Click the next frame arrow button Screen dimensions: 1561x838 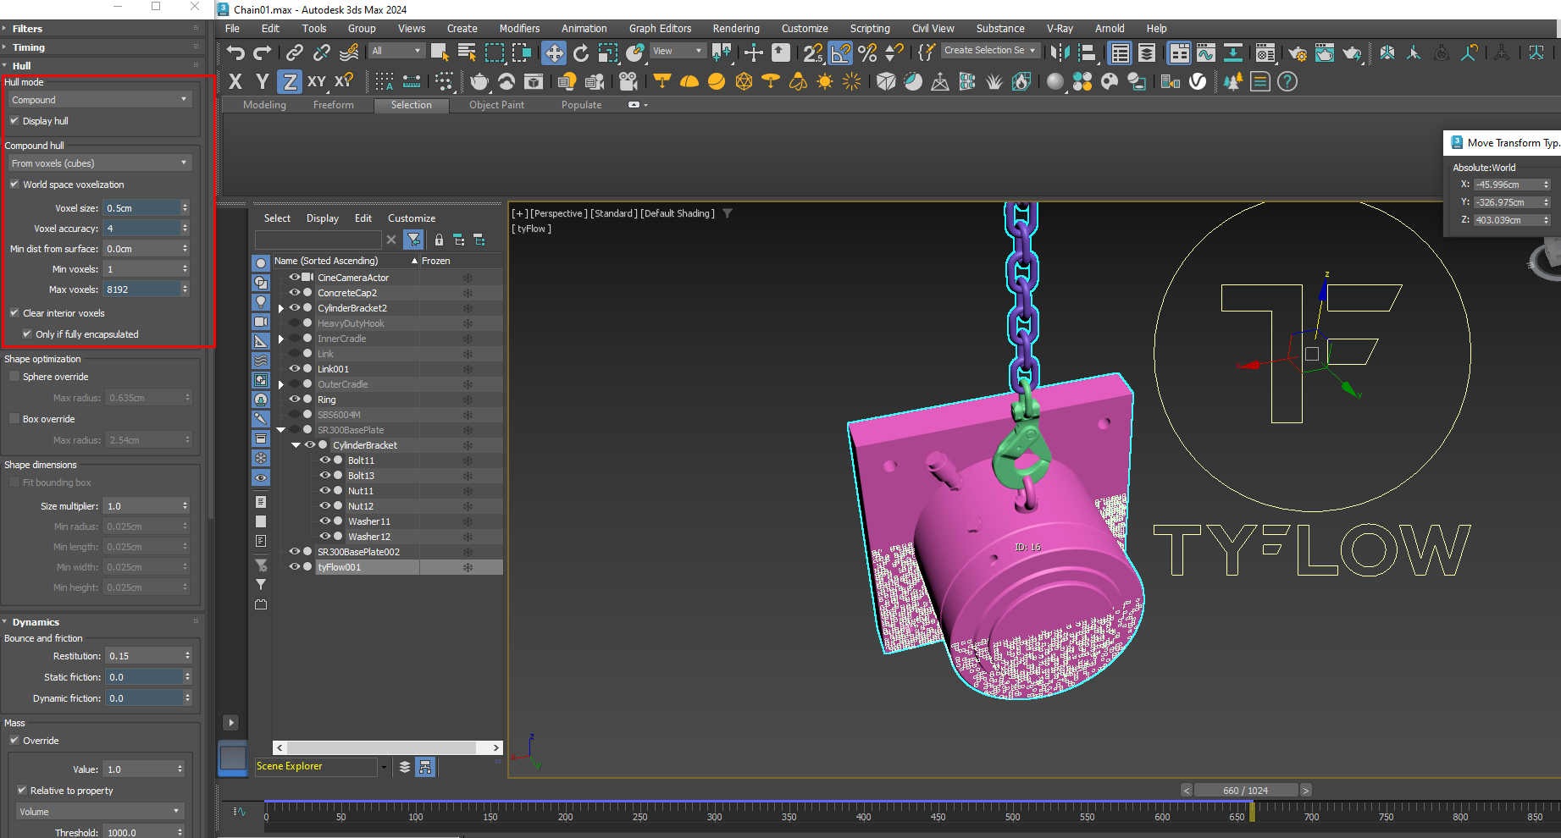1306,791
